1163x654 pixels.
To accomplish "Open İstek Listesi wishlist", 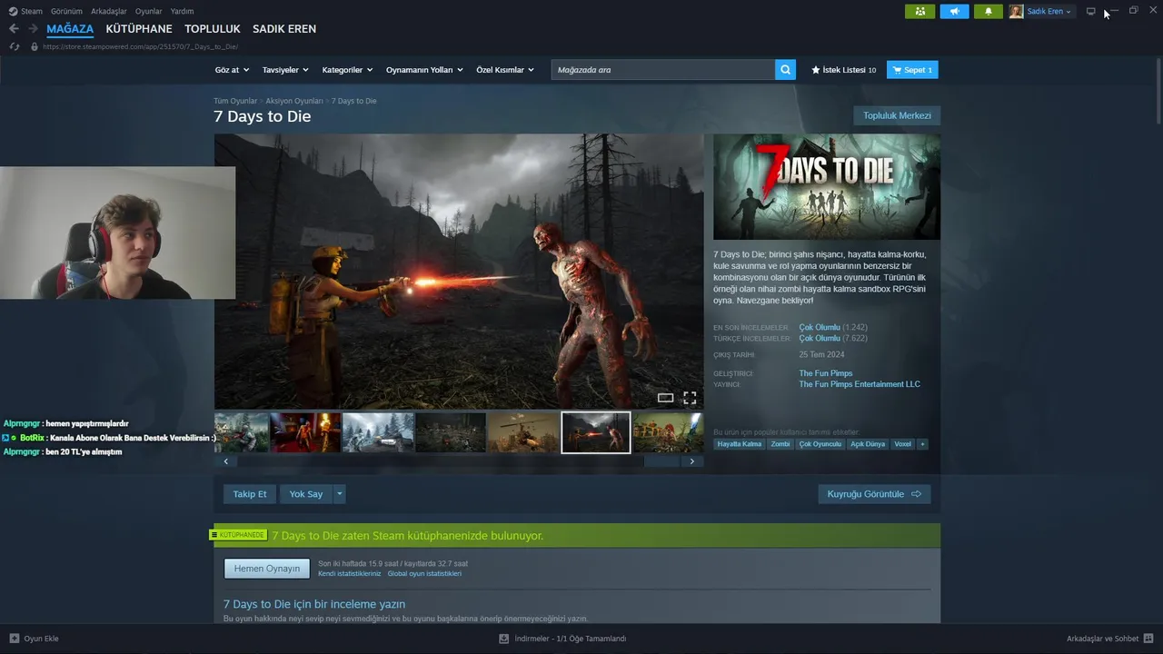I will [x=843, y=70].
